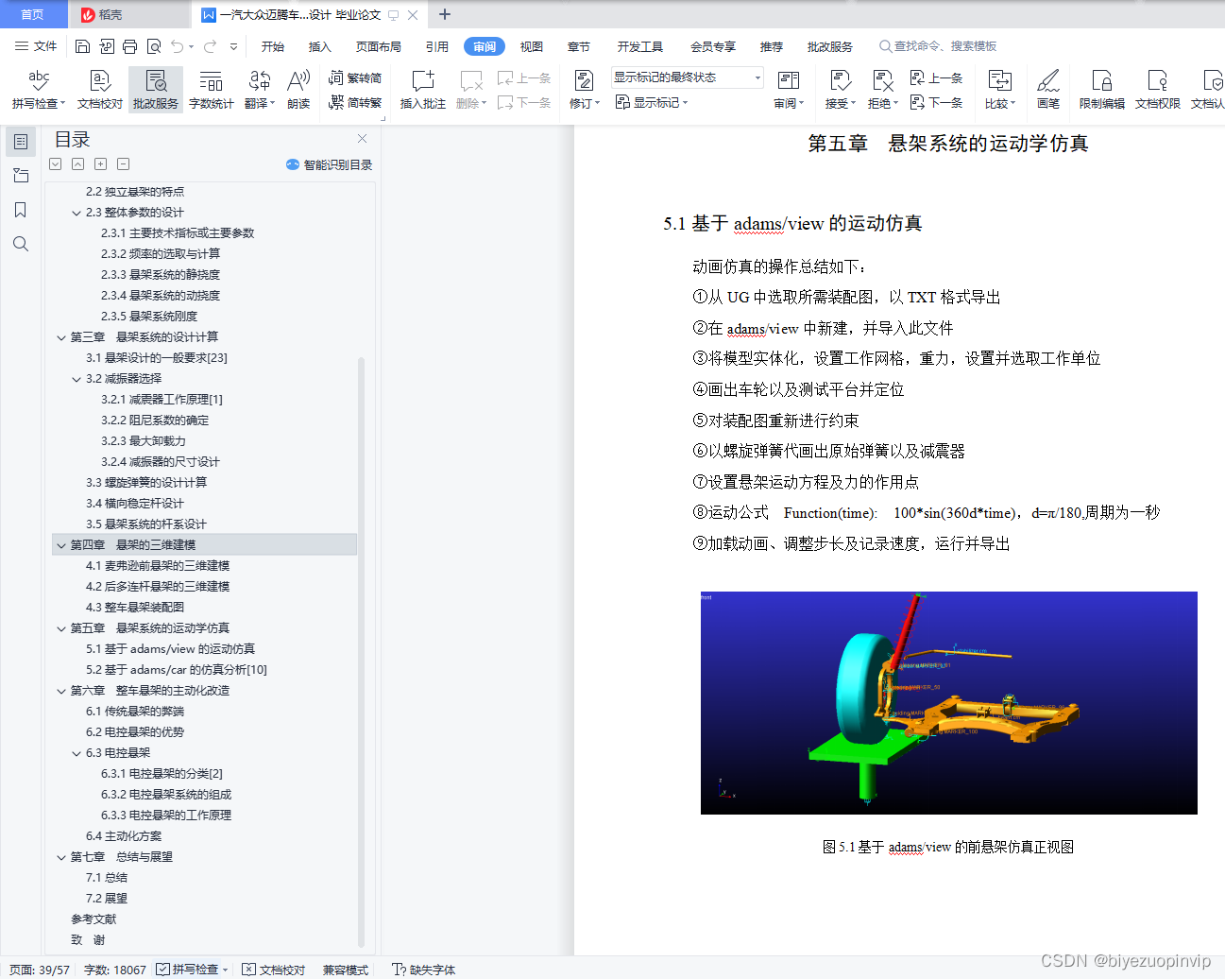Open 批改服务 correction service
The image size is (1225, 979).
coord(156,90)
